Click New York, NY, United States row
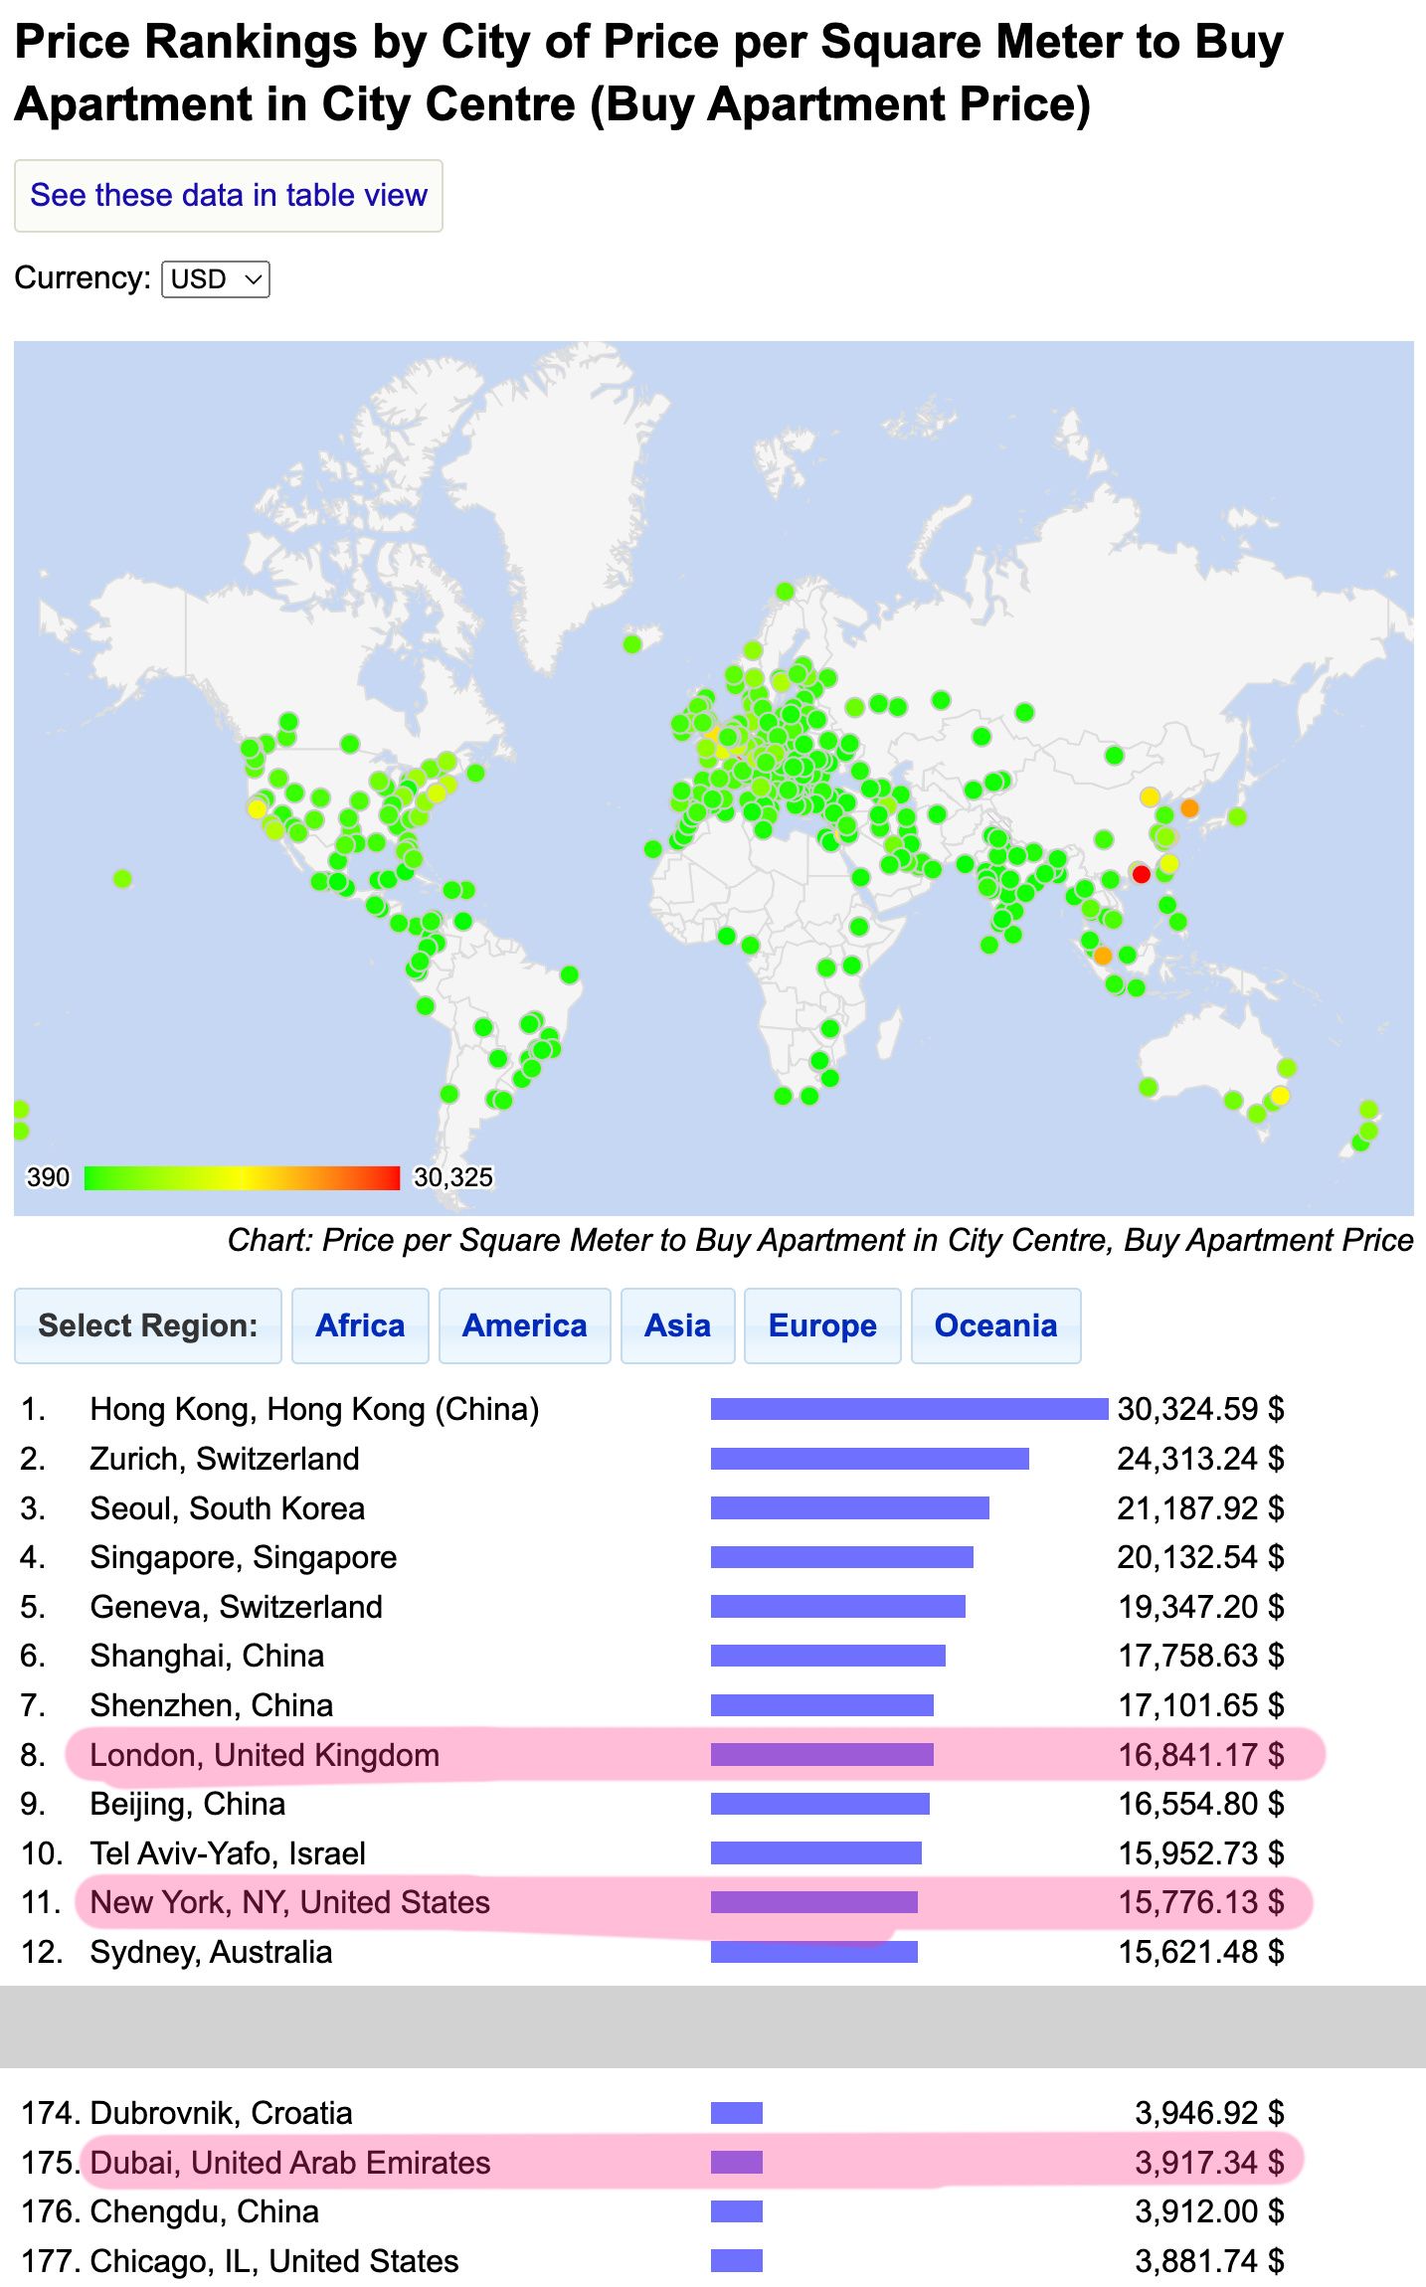The image size is (1426, 2287). point(652,1902)
